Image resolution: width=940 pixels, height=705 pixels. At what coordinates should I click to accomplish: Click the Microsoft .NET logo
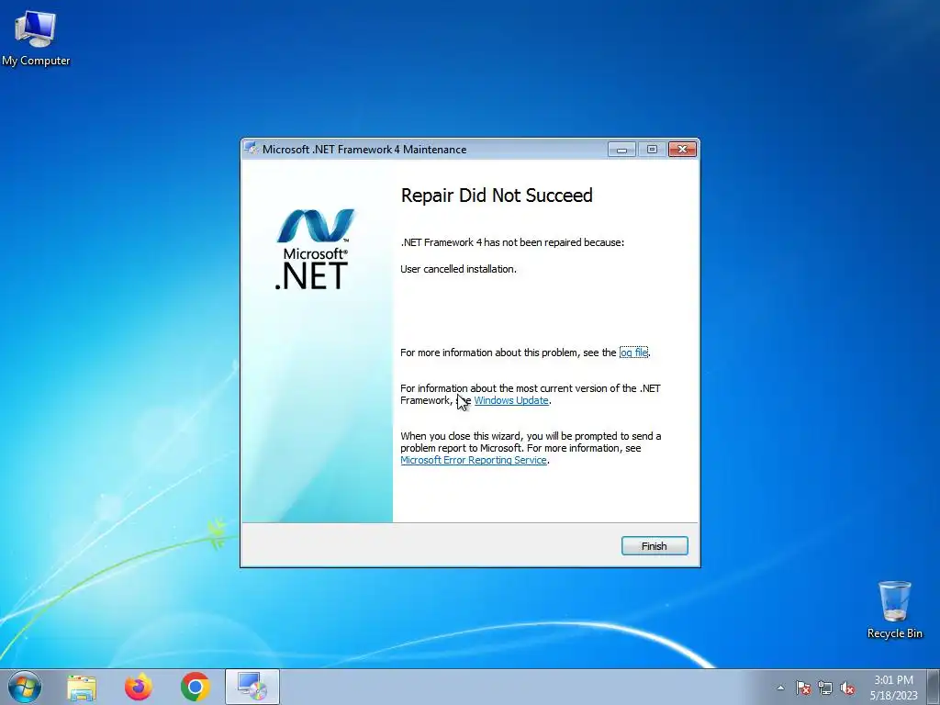coord(314,249)
